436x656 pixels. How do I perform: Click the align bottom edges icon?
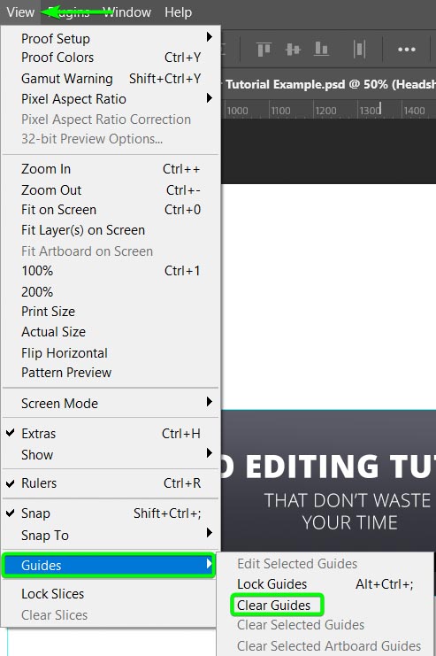(321, 50)
